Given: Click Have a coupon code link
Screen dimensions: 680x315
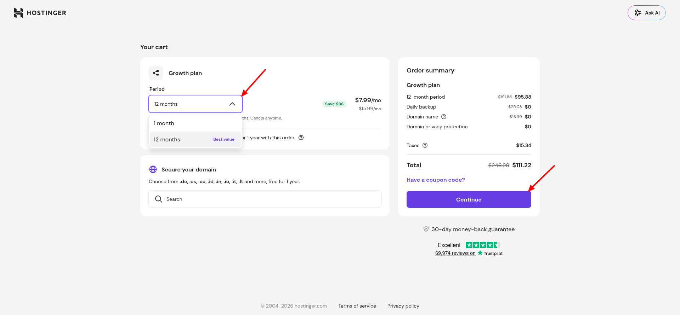Looking at the screenshot, I should click(436, 180).
